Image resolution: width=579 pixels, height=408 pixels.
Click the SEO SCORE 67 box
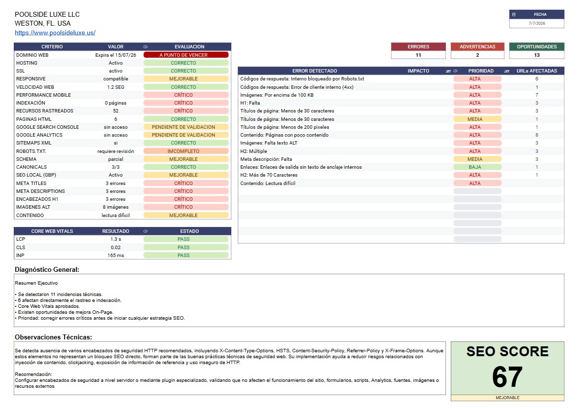tap(507, 369)
